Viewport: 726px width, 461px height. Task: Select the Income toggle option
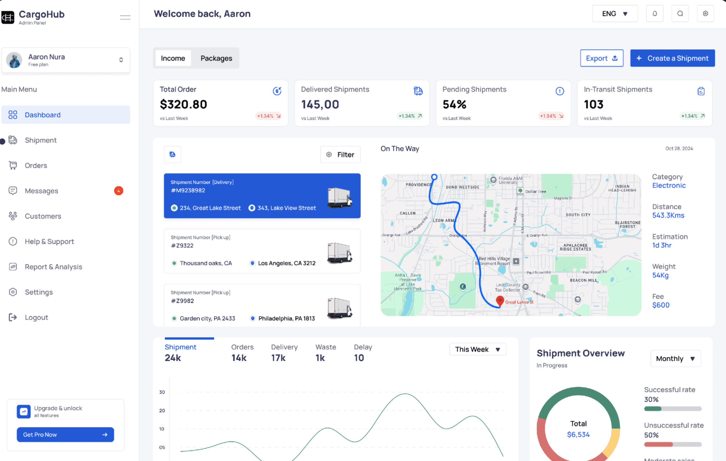coord(173,58)
